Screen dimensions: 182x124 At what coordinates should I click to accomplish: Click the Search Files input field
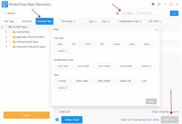(x=153, y=13)
